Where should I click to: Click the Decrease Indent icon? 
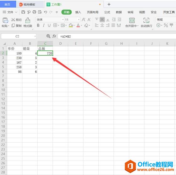(114, 20)
